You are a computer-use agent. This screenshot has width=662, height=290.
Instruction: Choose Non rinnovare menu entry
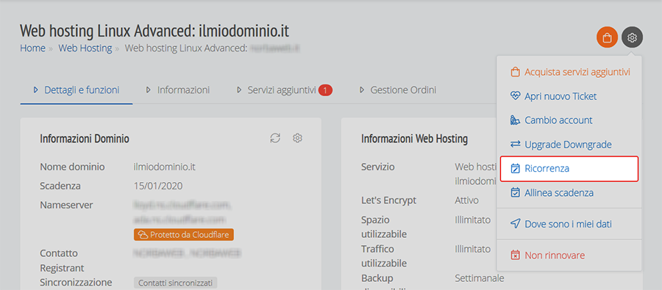(569, 255)
